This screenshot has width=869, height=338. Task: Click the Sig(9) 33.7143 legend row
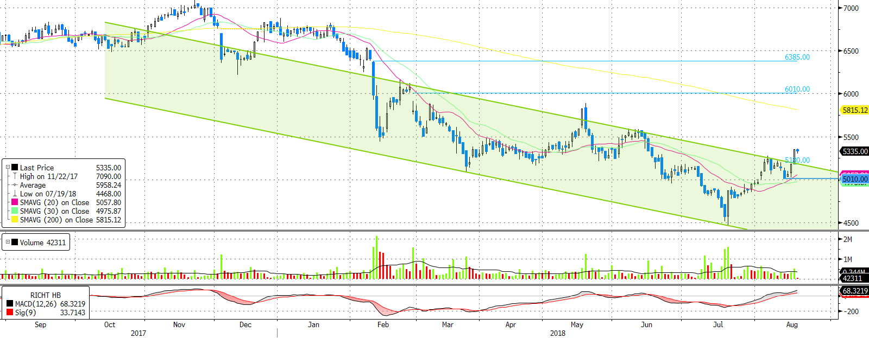tap(46, 313)
